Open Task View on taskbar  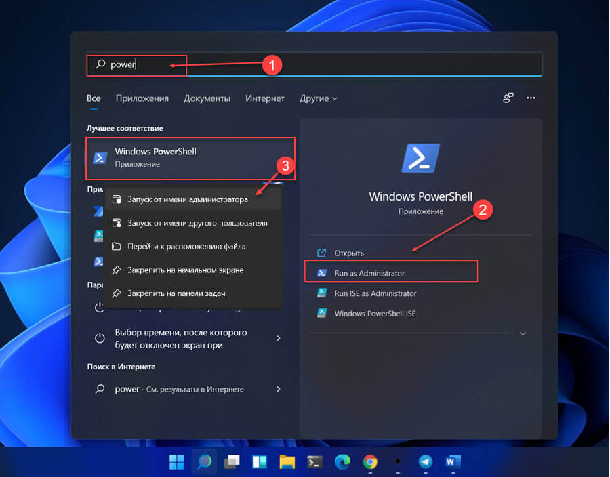[232, 462]
